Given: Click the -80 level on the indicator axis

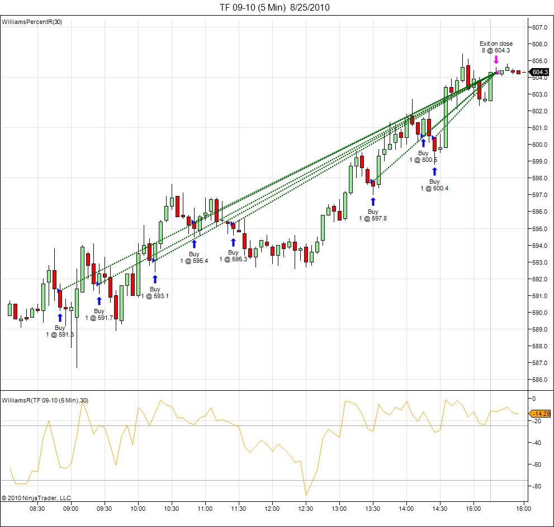Looking at the screenshot, I should [537, 486].
